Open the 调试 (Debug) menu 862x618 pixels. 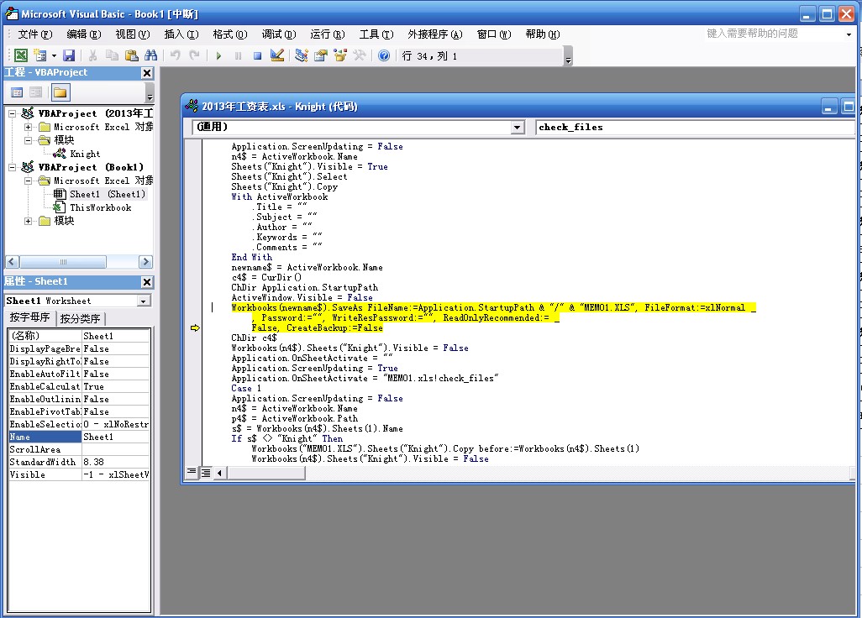(279, 34)
